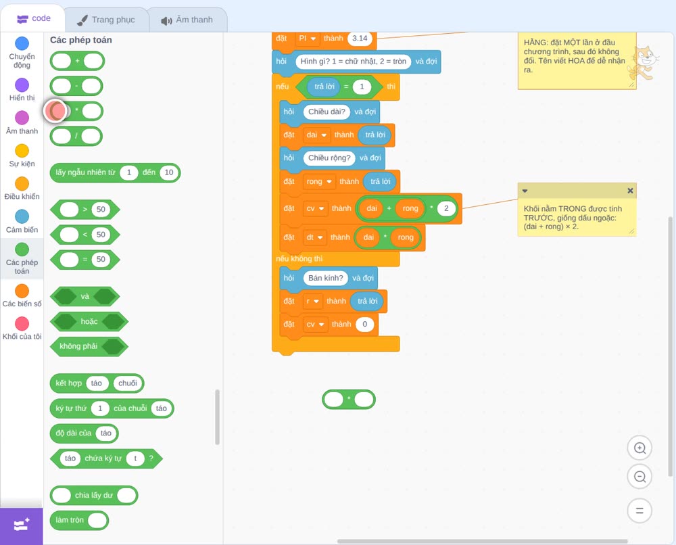Select the addition operator block in palette
Viewport: 676px width, 545px height.
click(x=77, y=62)
